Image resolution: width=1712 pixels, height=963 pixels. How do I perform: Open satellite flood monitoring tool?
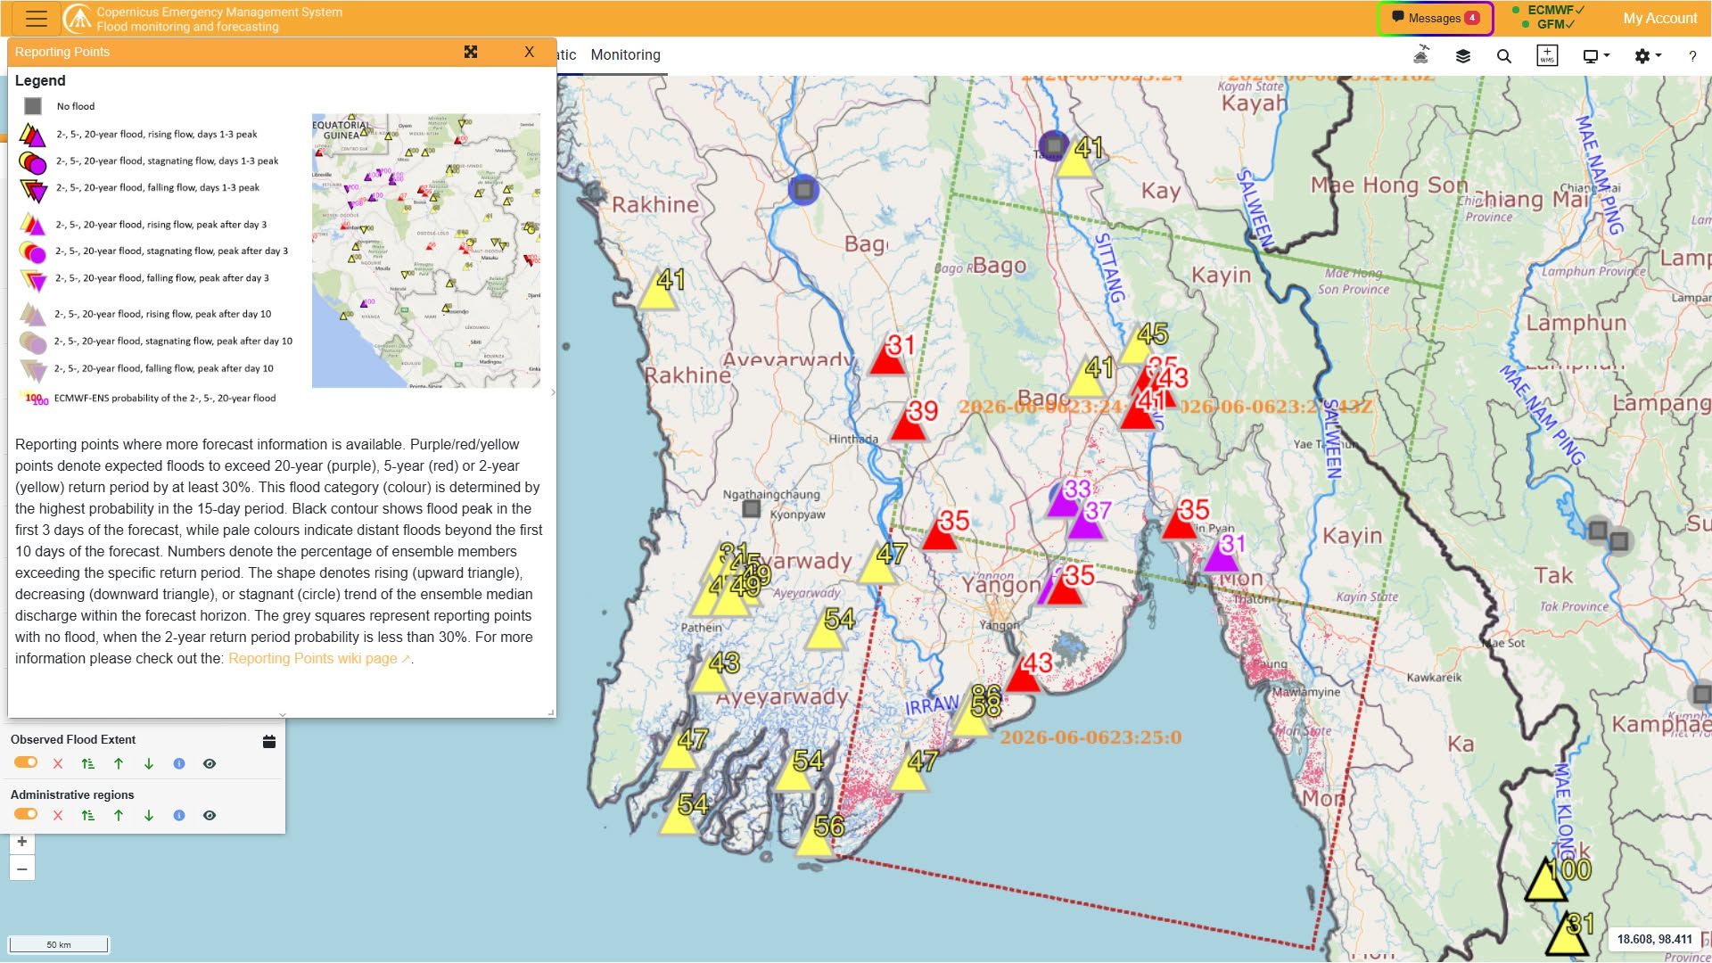point(1421,55)
